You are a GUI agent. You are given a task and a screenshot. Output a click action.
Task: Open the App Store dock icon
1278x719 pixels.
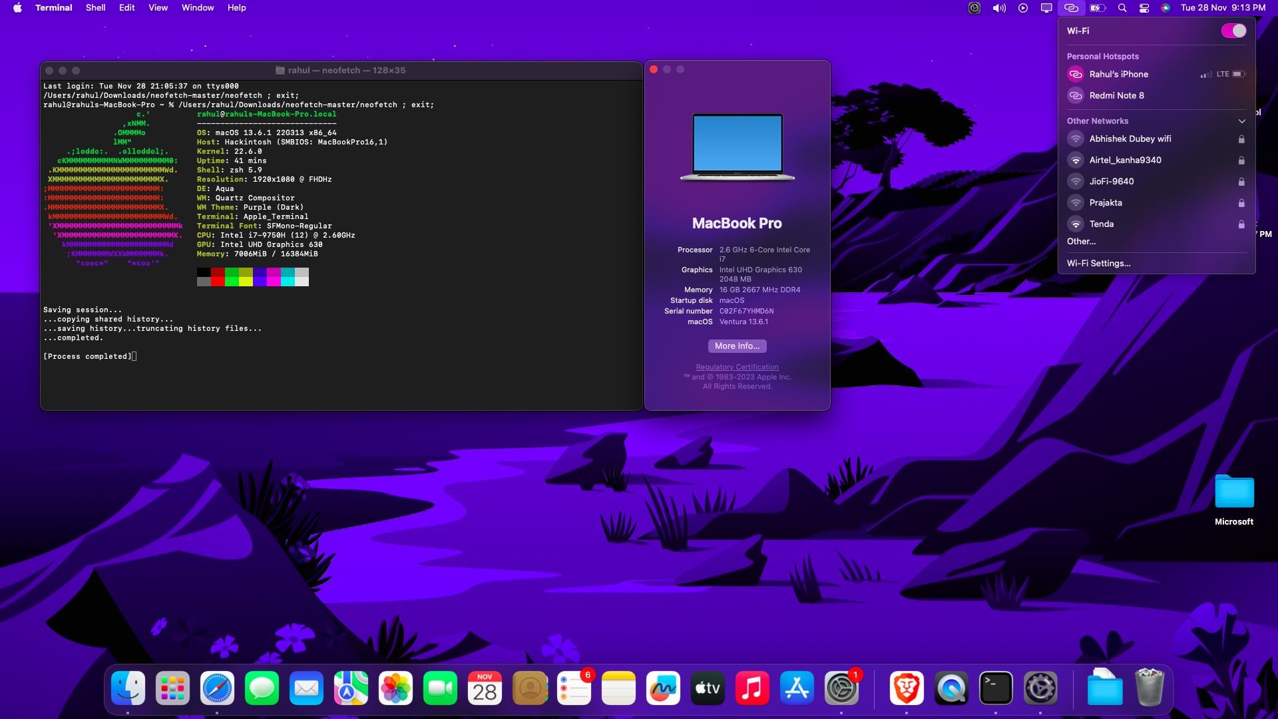(797, 688)
